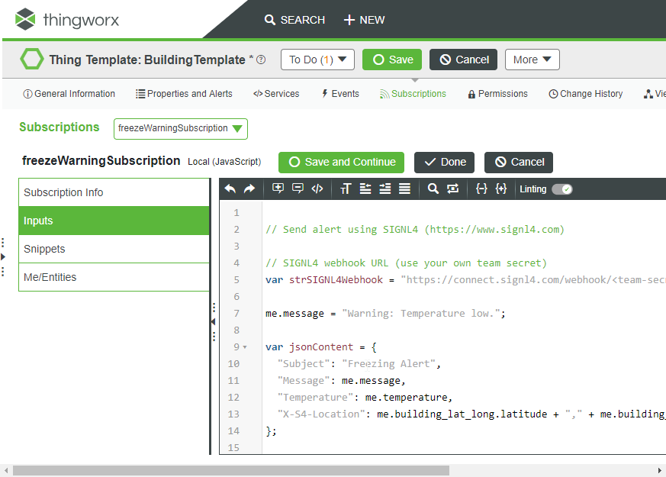This screenshot has width=666, height=477.
Task: Click SEARCH in the top bar
Action: click(x=294, y=20)
